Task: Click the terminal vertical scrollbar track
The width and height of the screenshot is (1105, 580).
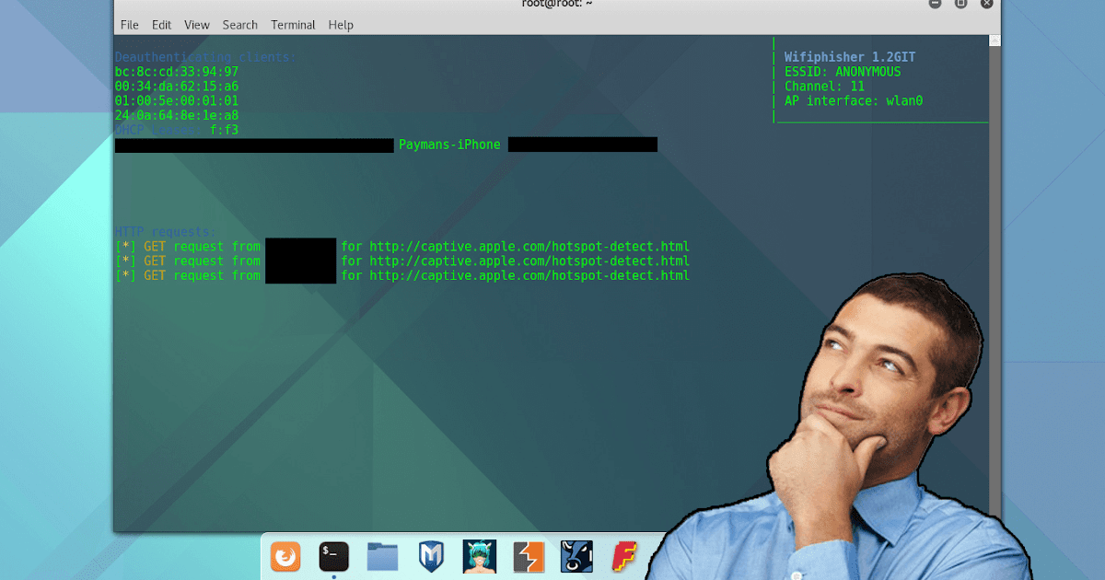Action: click(x=994, y=285)
